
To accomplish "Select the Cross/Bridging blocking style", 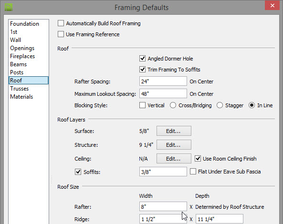I will [x=173, y=105].
